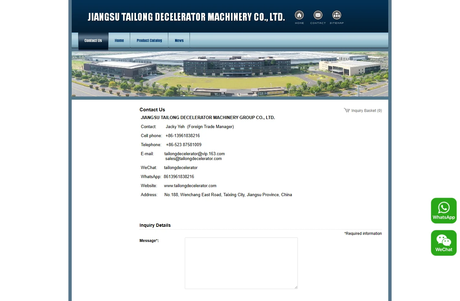460x301 pixels.
Task: Open the Sitemap icon in header
Action: click(x=337, y=15)
